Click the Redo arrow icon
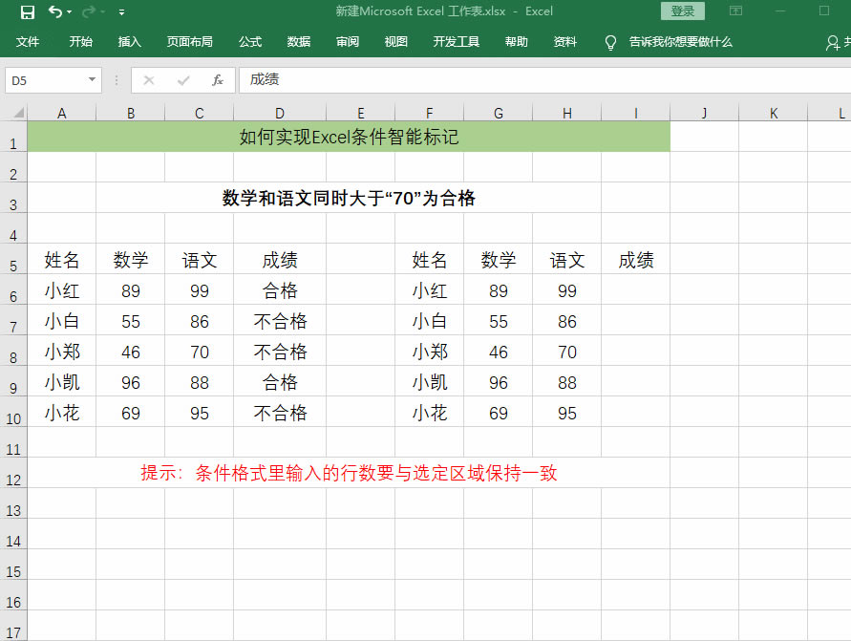851x641 pixels. [89, 11]
